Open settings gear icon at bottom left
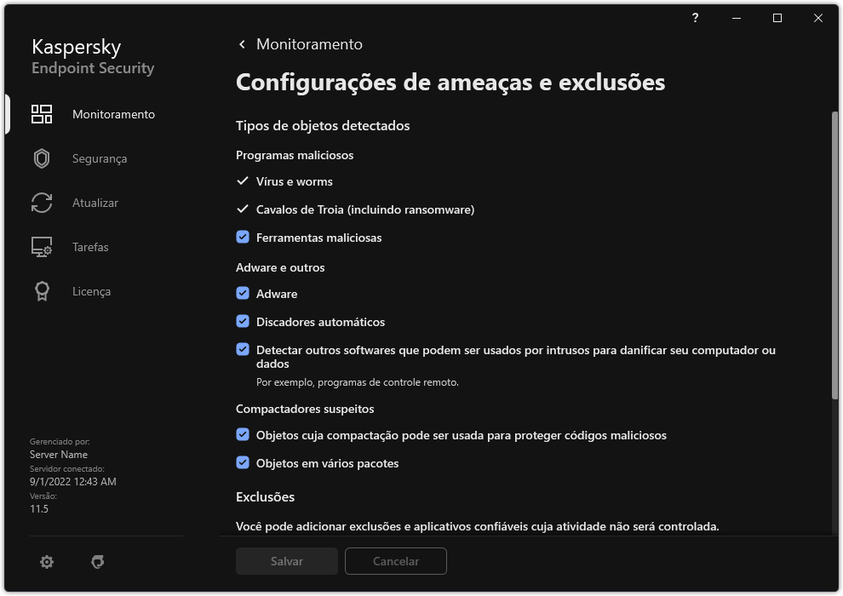The height and width of the screenshot is (596, 843). 47,562
